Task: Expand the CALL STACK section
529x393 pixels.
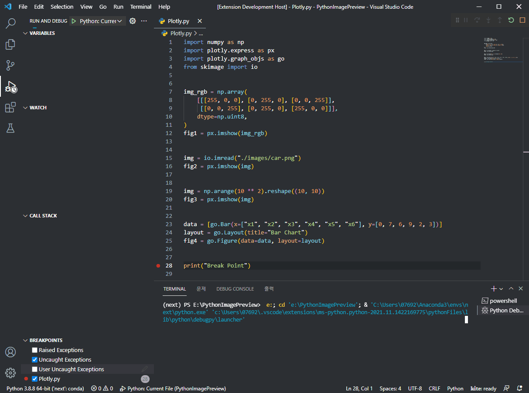Action: 25,215
